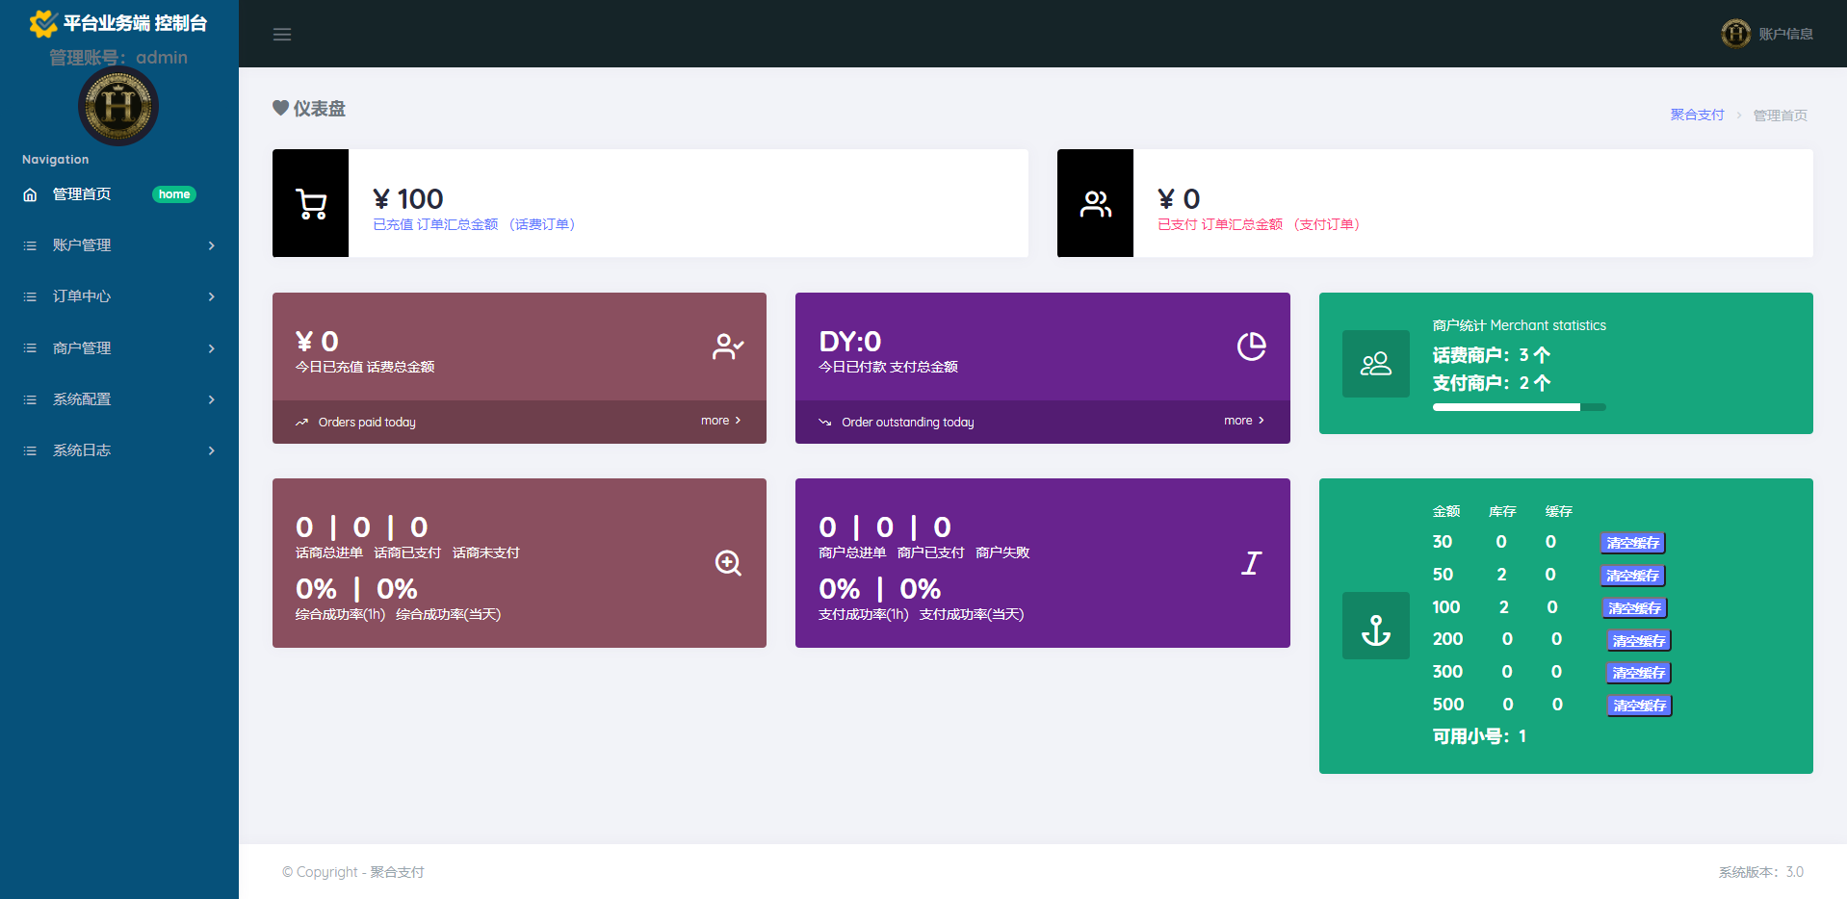Clear cache for the 30 amount row
Image resolution: width=1847 pixels, height=899 pixels.
1632,543
